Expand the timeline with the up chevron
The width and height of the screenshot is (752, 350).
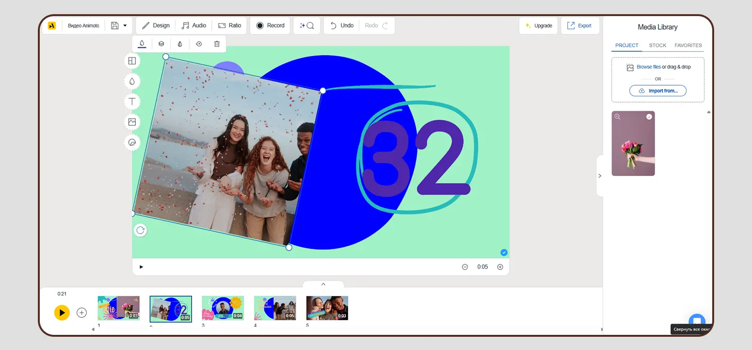(x=323, y=284)
